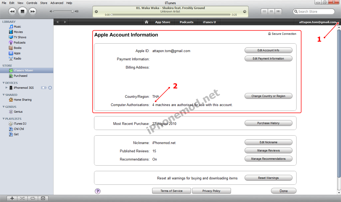
Task: Expand the iPhonemod 3GS device tree
Action: [x=7, y=88]
